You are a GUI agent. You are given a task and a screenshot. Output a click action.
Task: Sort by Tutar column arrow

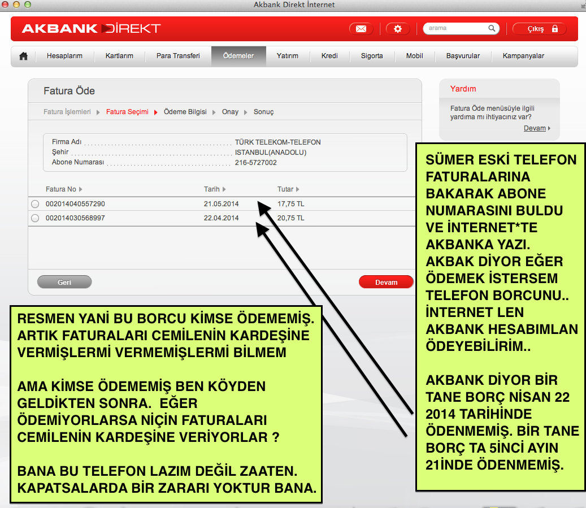(297, 189)
